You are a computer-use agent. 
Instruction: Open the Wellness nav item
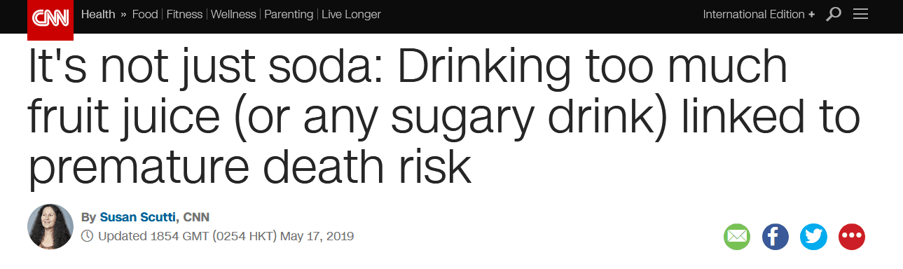click(234, 14)
